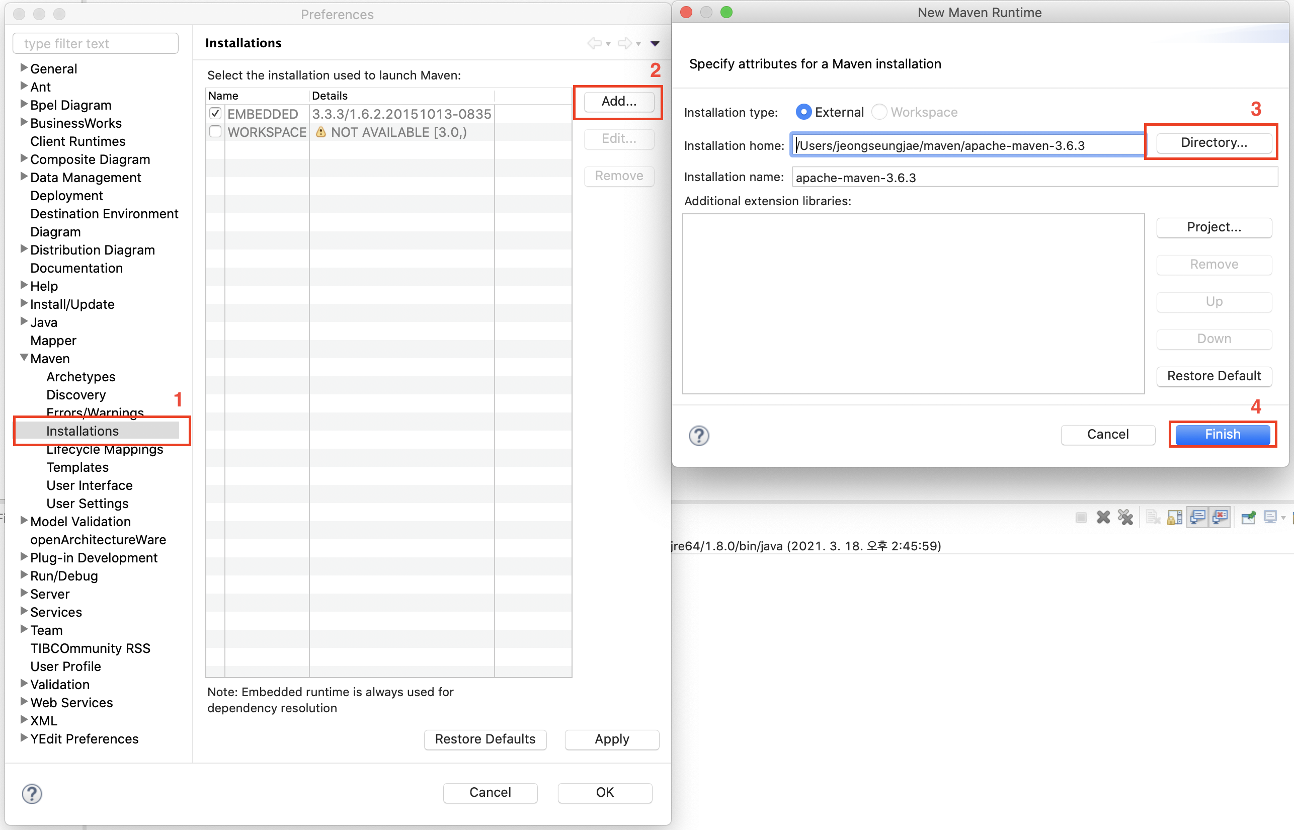Image resolution: width=1294 pixels, height=830 pixels.
Task: Select User Settings under Maven preferences
Action: coord(87,503)
